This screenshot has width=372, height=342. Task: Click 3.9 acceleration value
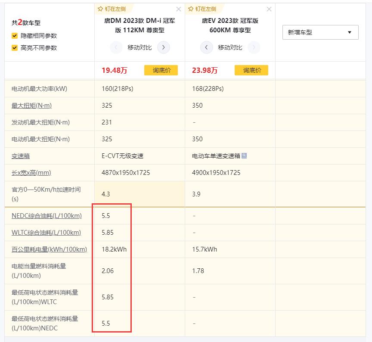click(x=196, y=194)
